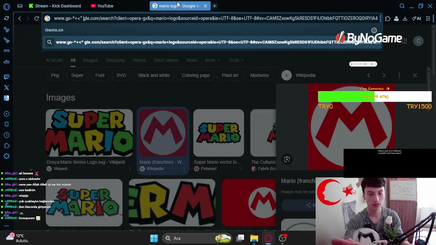
Task: Click the Super filter chip
Action: click(x=77, y=75)
